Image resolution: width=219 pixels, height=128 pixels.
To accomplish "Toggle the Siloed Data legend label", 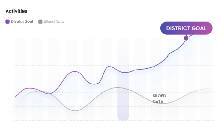I will pos(54,21).
